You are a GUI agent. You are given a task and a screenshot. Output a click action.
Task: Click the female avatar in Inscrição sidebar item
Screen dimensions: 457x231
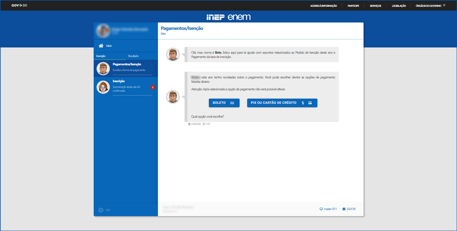(103, 87)
